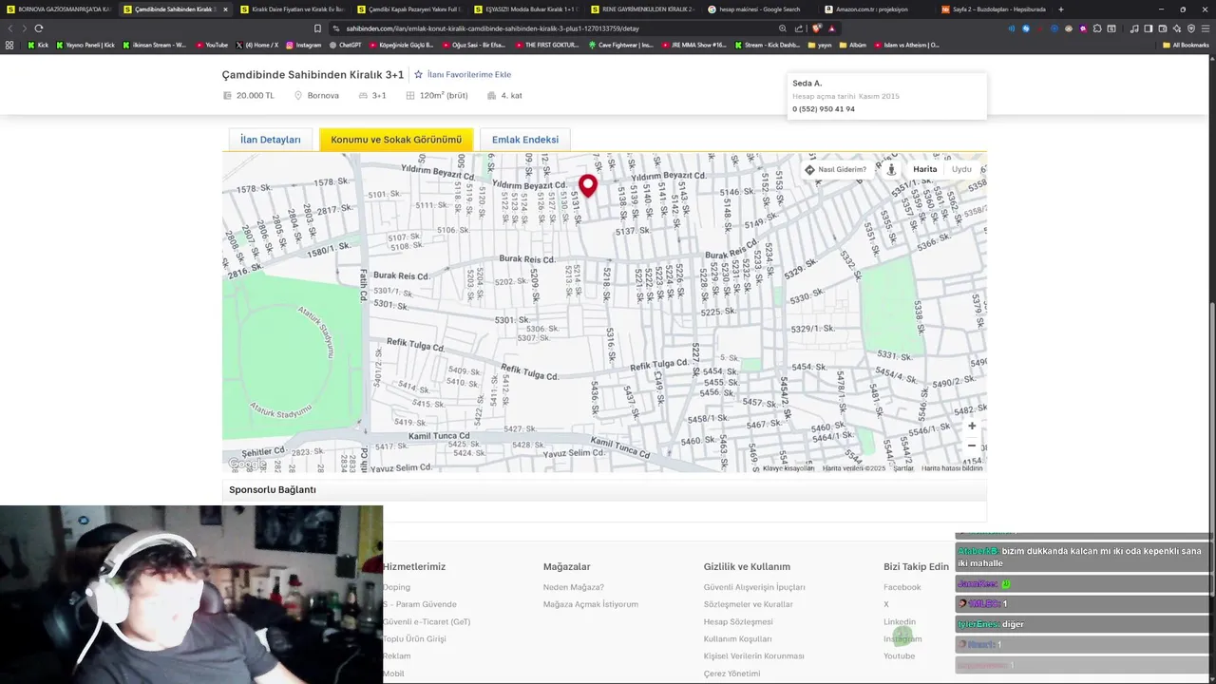The height and width of the screenshot is (684, 1216).
Task: Click the Google logo on the map
Action: click(x=247, y=464)
